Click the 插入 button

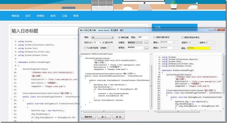point(104,117)
